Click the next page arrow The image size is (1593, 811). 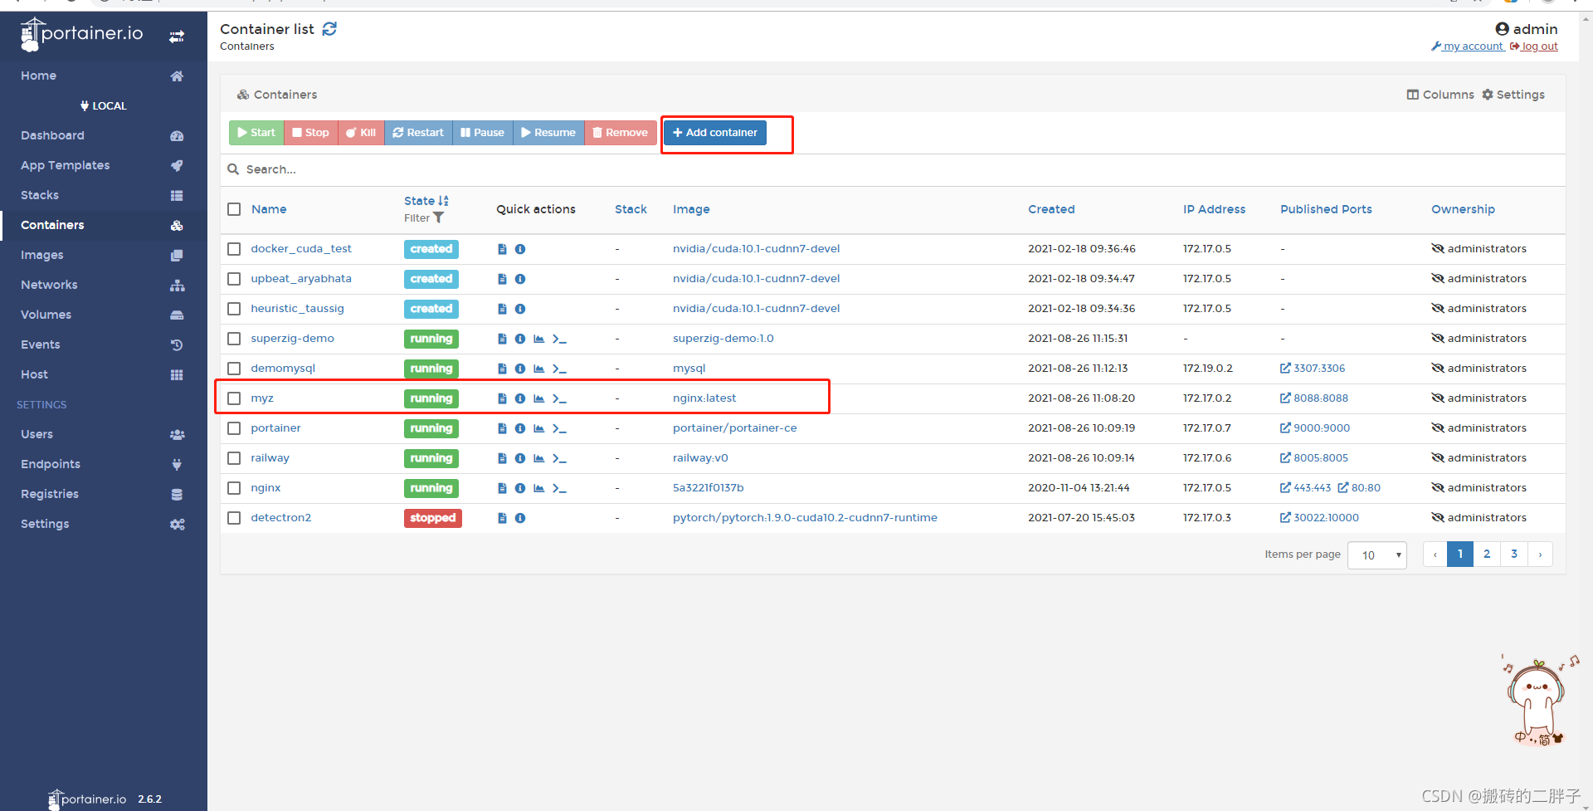(1540, 555)
